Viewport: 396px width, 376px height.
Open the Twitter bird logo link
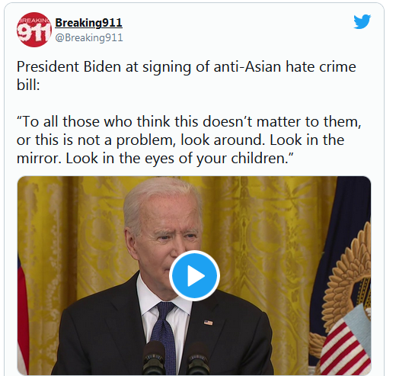tap(362, 22)
